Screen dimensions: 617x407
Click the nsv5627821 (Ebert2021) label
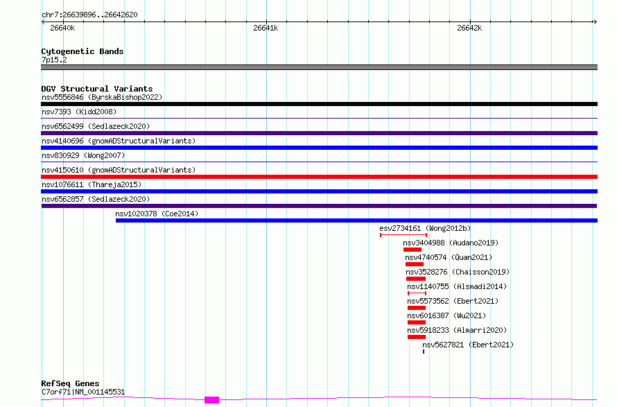click(x=468, y=345)
